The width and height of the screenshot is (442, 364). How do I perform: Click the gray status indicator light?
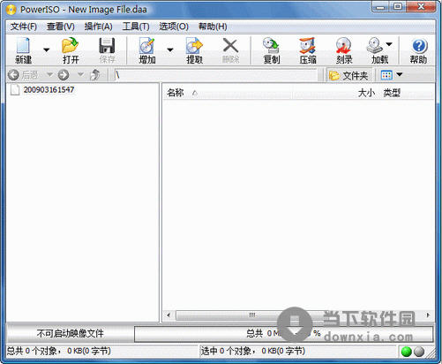click(419, 352)
